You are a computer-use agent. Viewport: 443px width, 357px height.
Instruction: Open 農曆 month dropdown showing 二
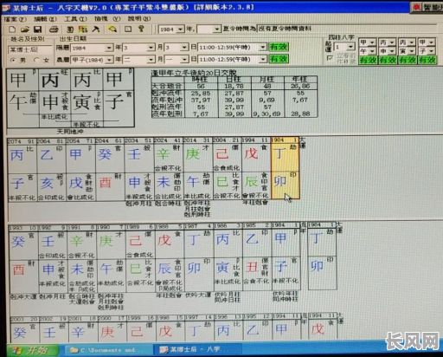point(151,60)
